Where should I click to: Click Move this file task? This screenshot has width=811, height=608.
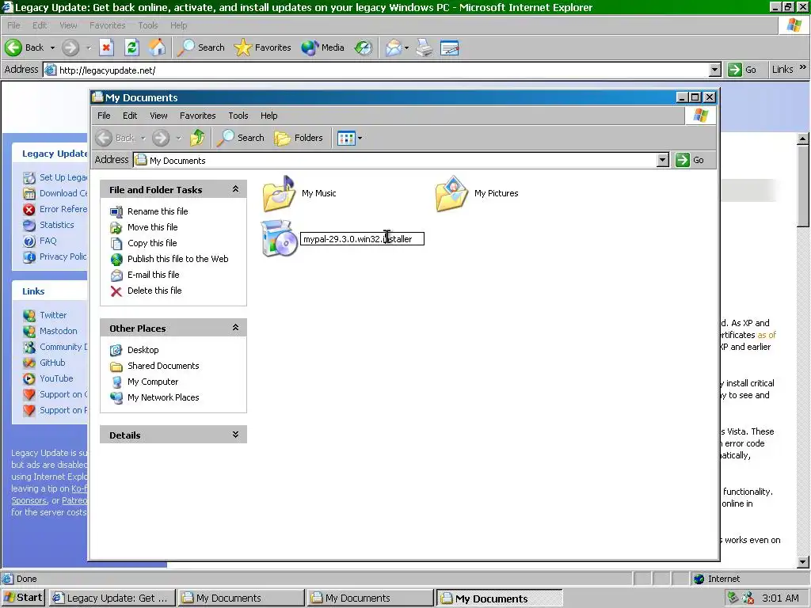(x=153, y=227)
